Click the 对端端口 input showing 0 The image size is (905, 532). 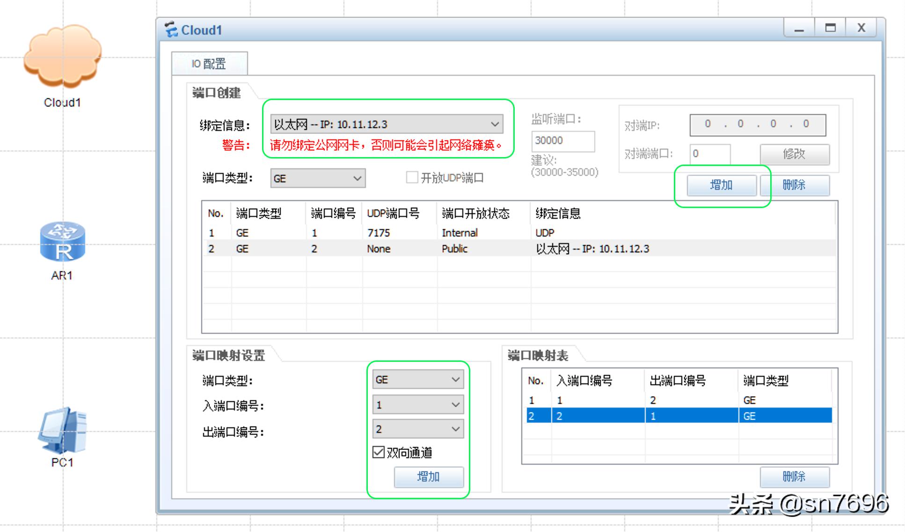pyautogui.click(x=710, y=154)
